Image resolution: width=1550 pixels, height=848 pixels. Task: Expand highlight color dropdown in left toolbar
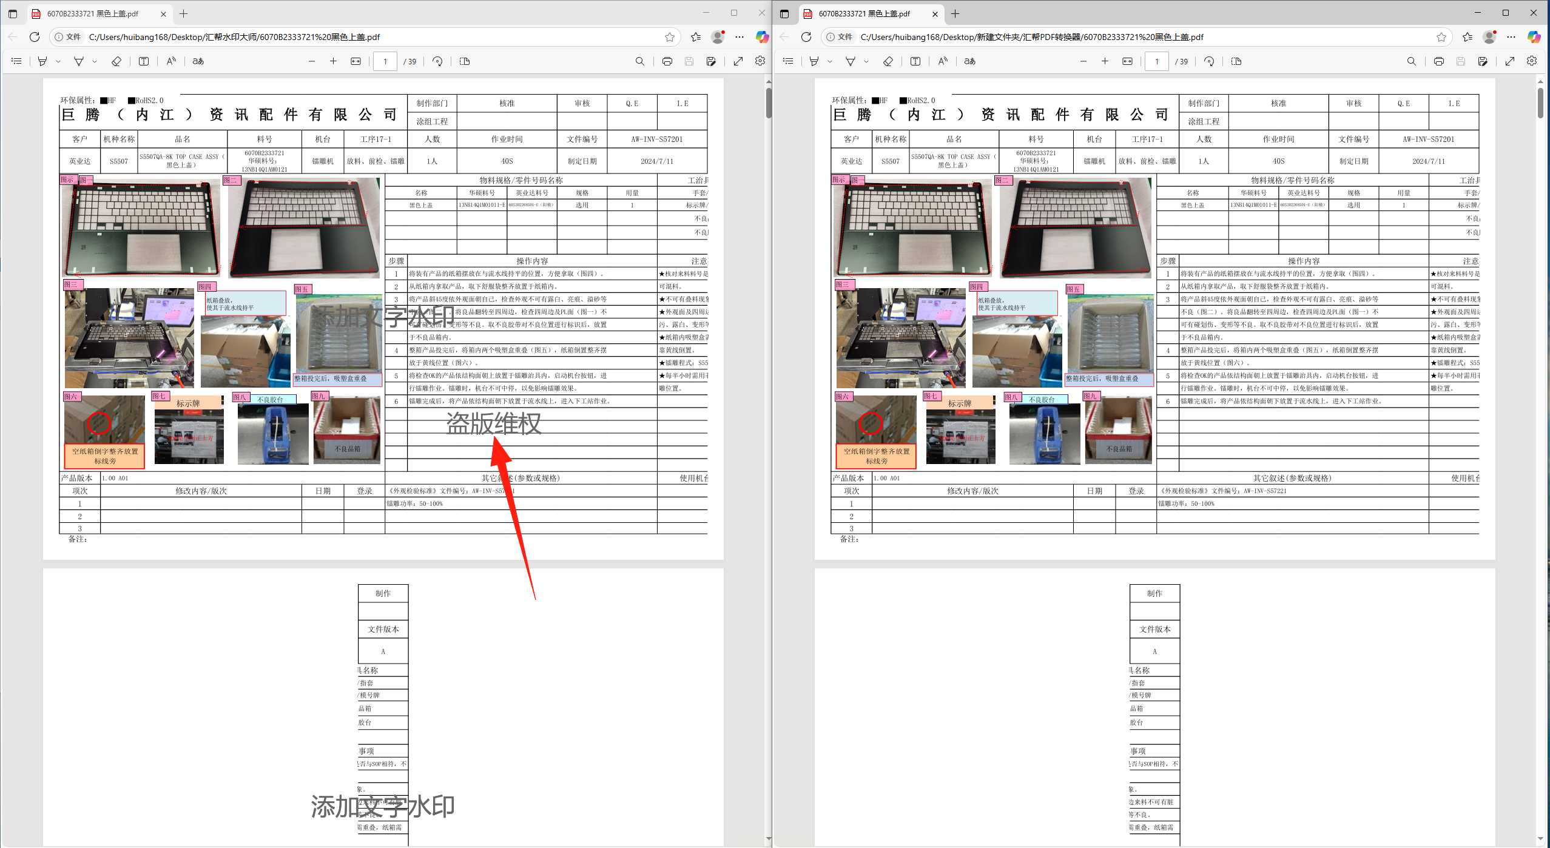58,61
